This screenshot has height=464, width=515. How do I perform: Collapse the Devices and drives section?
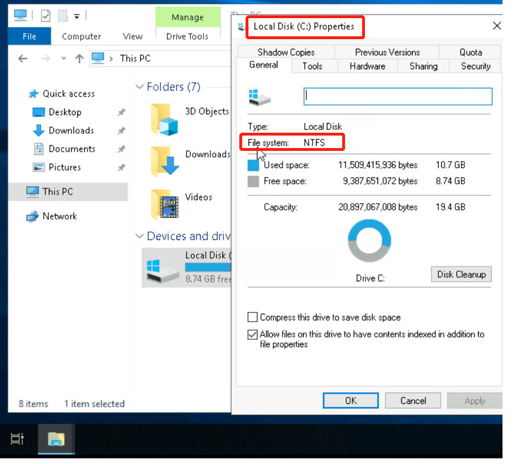pos(139,237)
